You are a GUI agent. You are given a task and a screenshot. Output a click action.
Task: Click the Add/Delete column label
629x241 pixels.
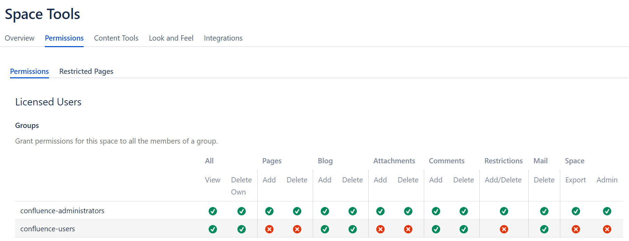pos(503,180)
